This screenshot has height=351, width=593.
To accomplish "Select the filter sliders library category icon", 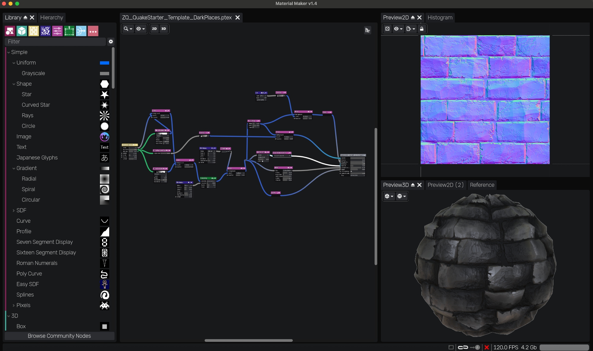I will (x=57, y=31).
